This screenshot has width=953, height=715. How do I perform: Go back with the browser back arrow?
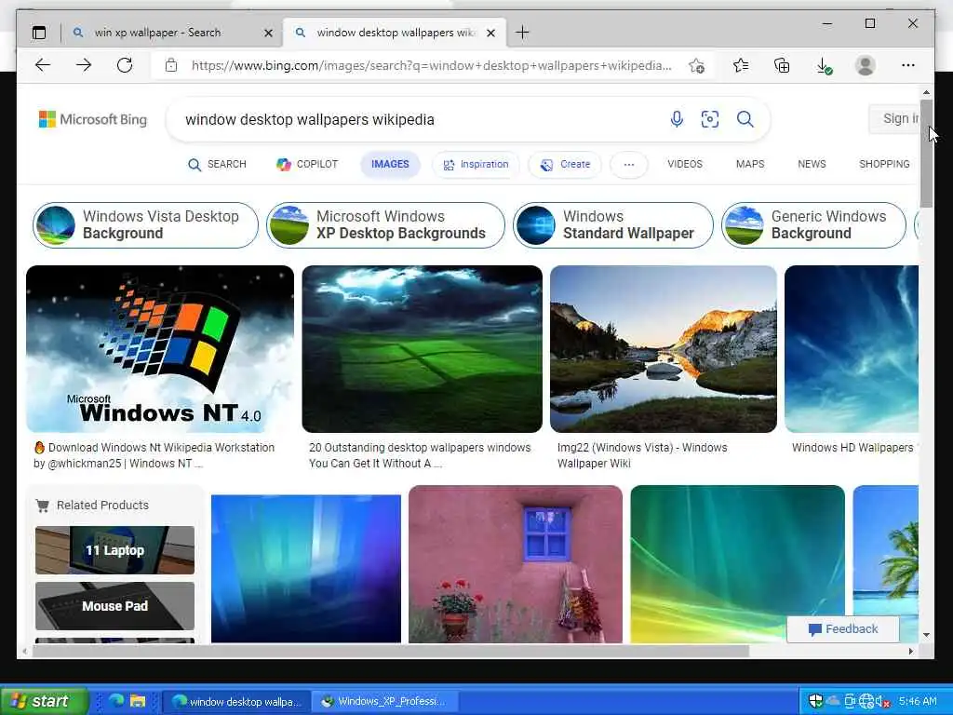coord(43,65)
